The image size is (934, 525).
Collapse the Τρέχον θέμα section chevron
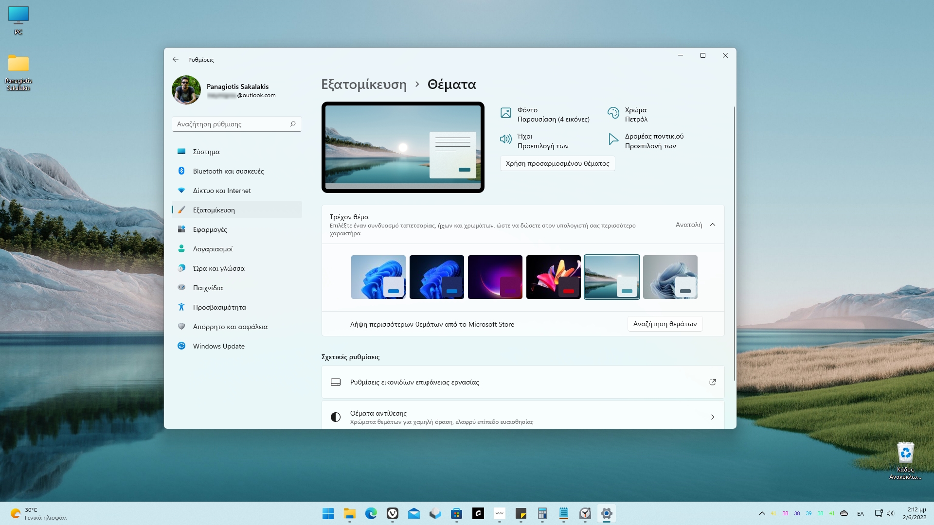(712, 225)
